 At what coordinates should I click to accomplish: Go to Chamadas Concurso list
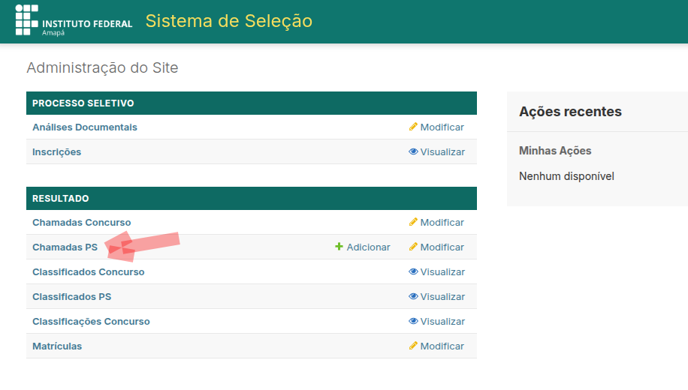[81, 223]
